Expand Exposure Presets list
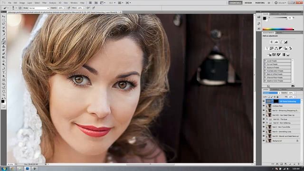The width and height of the screenshot is (304, 171). (265, 67)
